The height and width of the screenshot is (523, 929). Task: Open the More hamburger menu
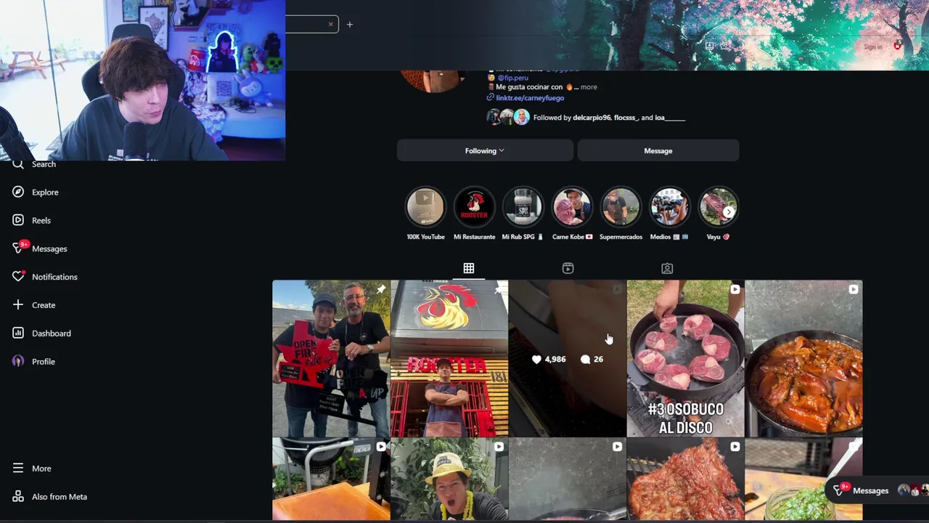(18, 469)
